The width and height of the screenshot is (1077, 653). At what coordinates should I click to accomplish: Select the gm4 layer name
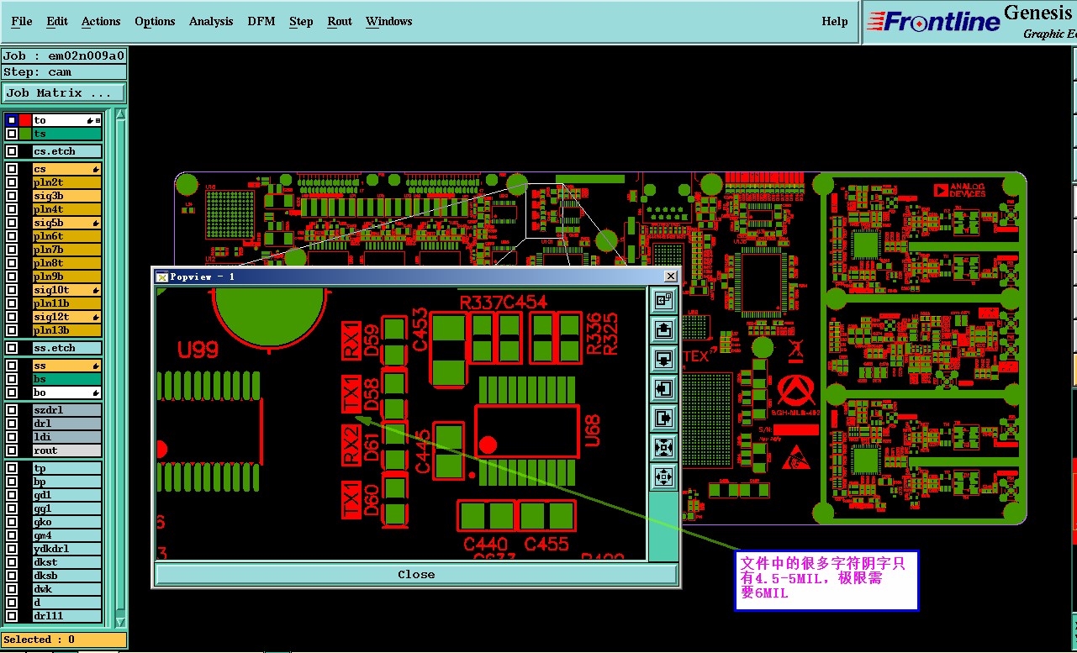click(67, 536)
